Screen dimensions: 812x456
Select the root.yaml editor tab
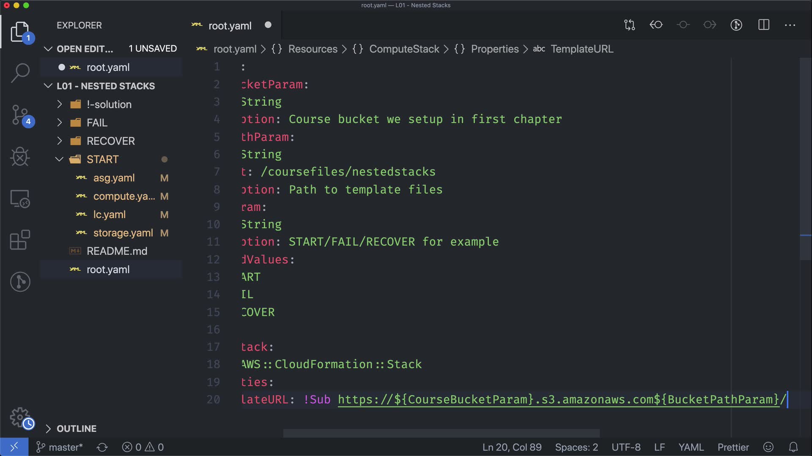tap(230, 26)
